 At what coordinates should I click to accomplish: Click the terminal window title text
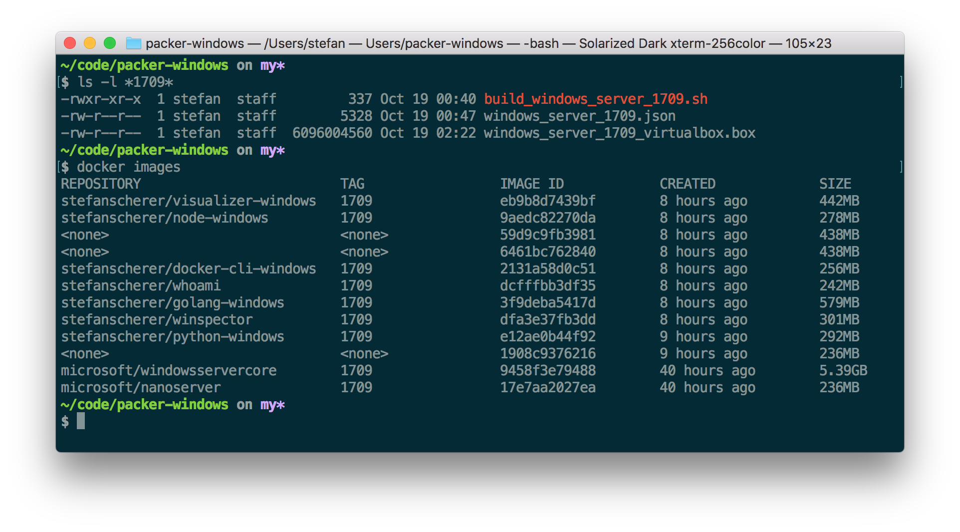point(488,43)
